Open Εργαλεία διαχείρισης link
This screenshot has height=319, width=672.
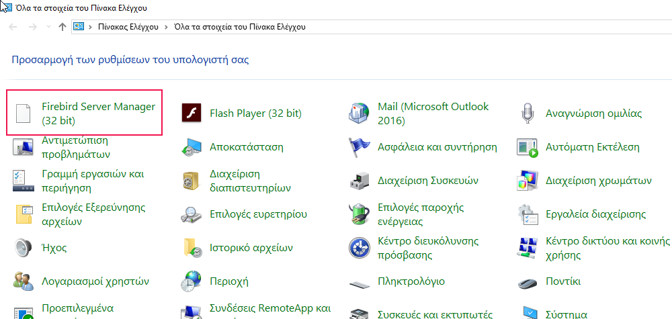(x=595, y=214)
